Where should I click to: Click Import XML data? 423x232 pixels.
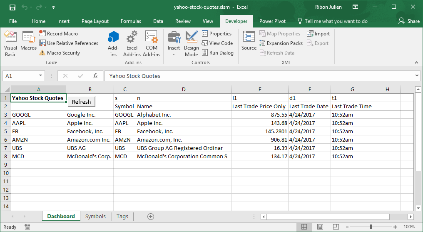click(318, 33)
